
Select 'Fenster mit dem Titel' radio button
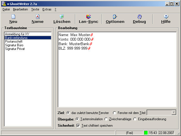point(114,113)
